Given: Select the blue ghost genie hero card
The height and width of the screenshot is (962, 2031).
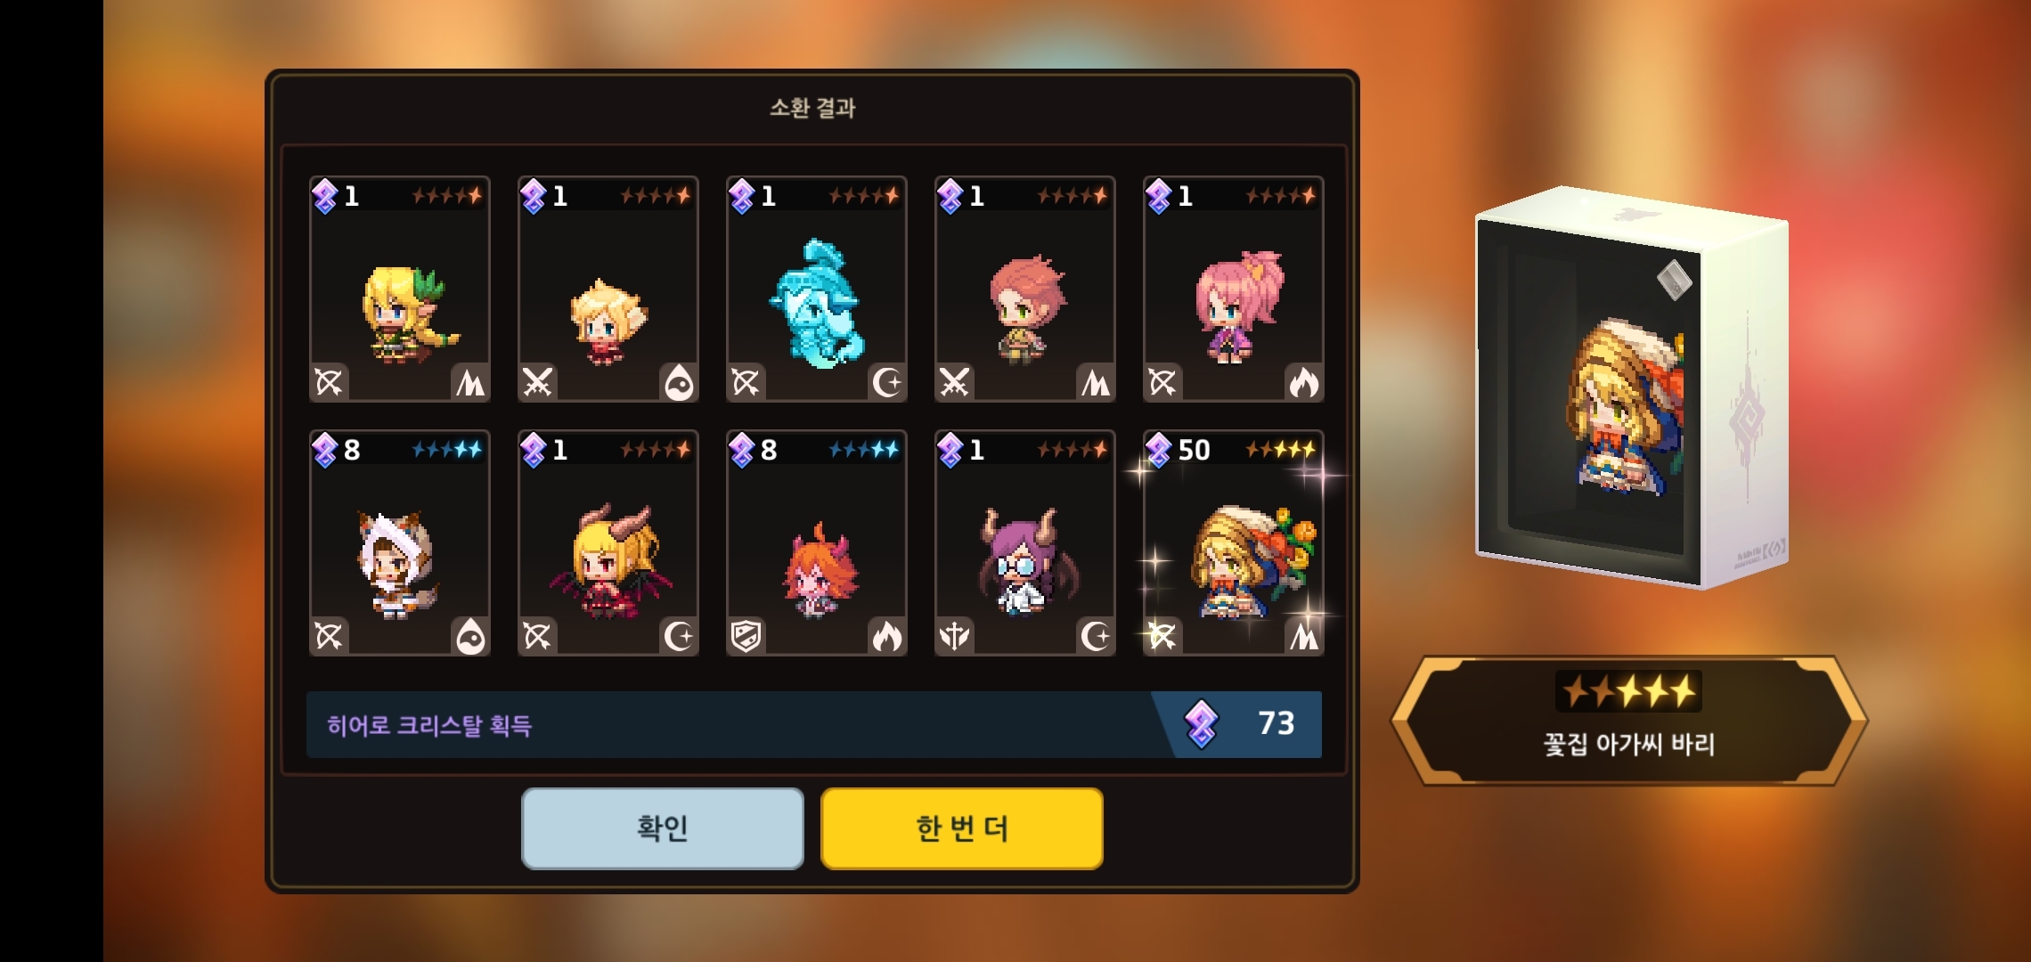Looking at the screenshot, I should [x=817, y=289].
